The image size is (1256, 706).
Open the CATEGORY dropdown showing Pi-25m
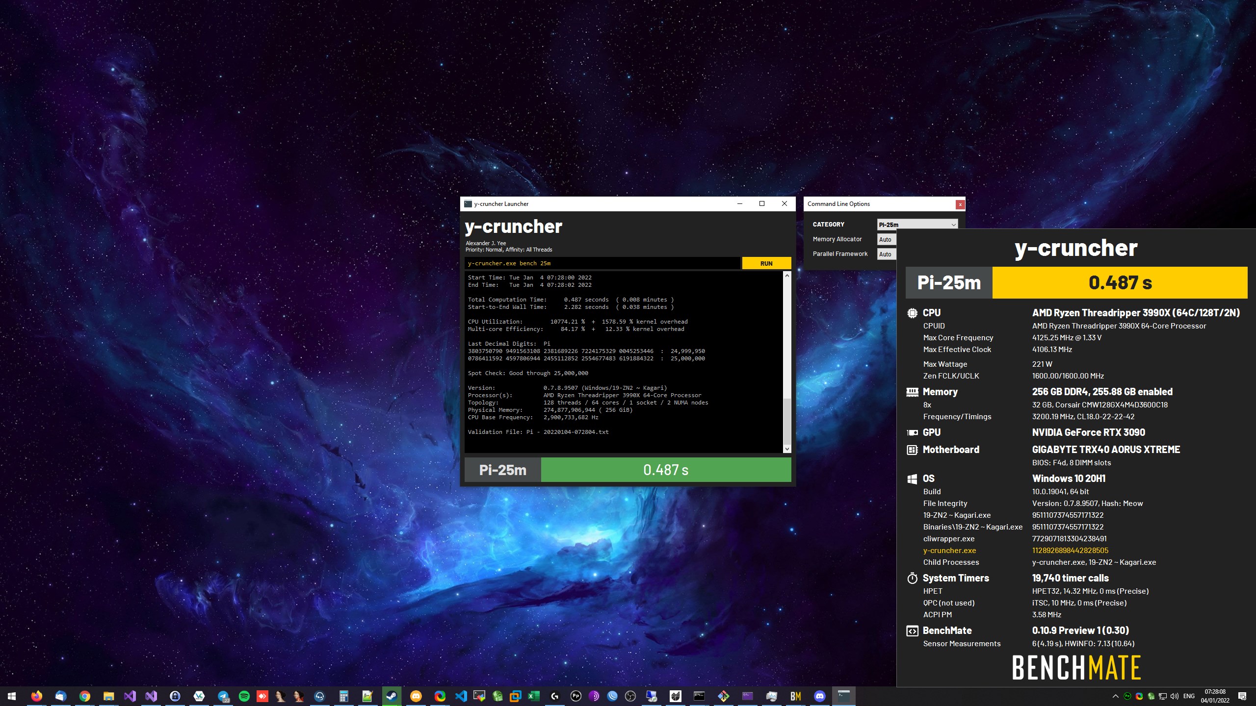pos(917,225)
